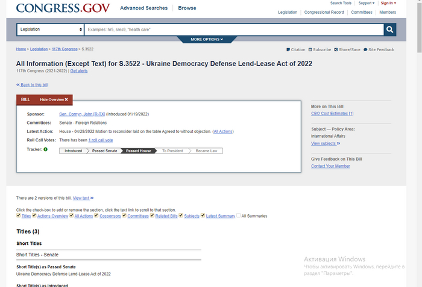Uncheck the All Actions section checkbox
The image size is (422, 287).
coord(71,215)
